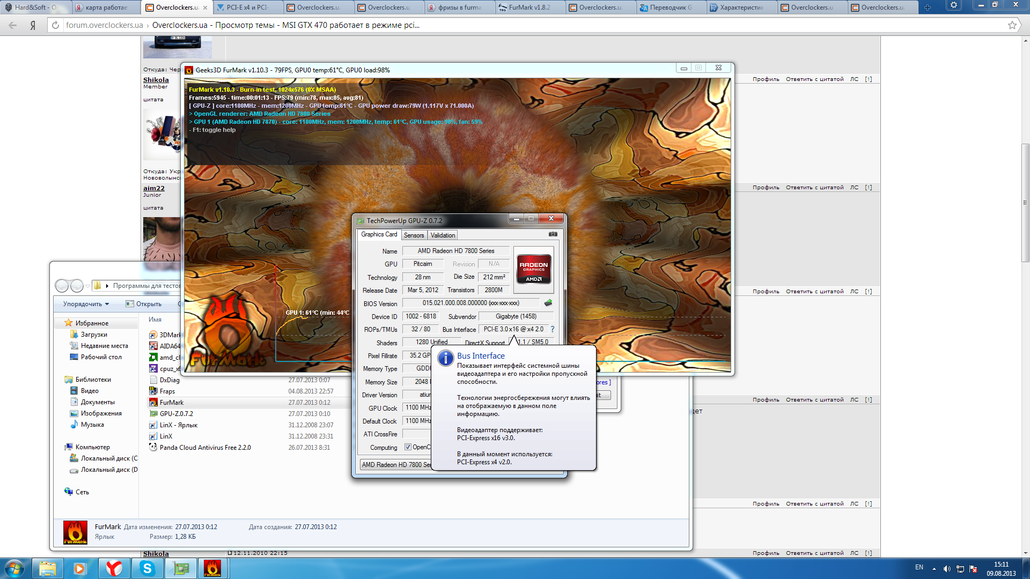Expand the address bar chevron before Программы для тестов

click(x=107, y=286)
